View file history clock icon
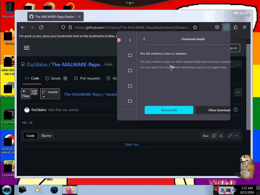This screenshot has width=260, height=195. [236, 110]
